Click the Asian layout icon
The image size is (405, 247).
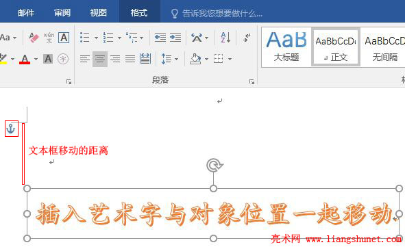[197, 38]
